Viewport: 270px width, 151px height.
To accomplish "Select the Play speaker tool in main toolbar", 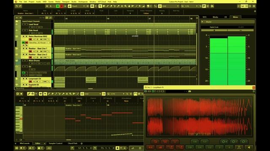I will click(140, 6).
